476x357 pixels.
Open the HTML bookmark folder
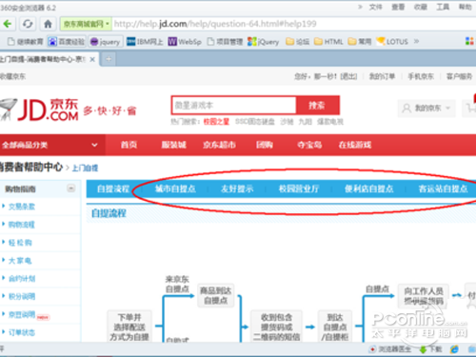[x=328, y=42]
